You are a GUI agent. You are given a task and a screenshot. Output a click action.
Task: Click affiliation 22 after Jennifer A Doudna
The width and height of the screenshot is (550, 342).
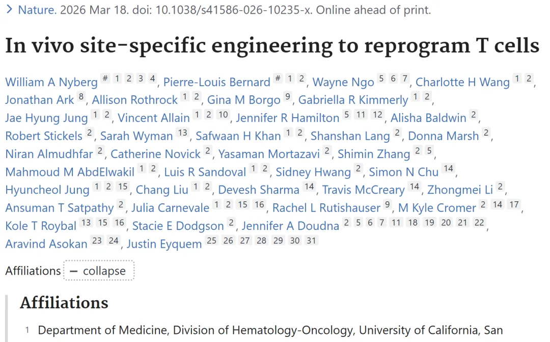click(x=479, y=222)
